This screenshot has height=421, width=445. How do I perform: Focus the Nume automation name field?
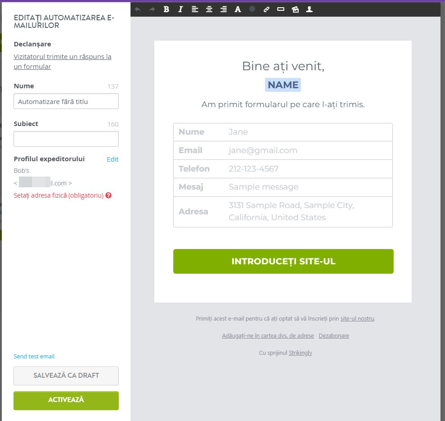66,101
